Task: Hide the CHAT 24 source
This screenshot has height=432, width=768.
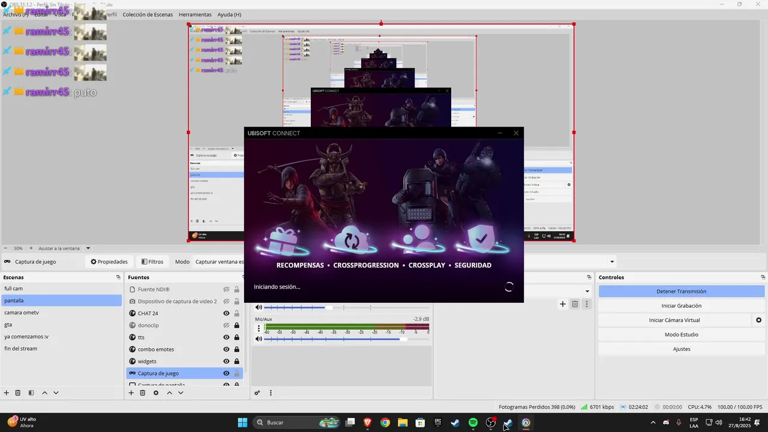Action: coord(226,313)
